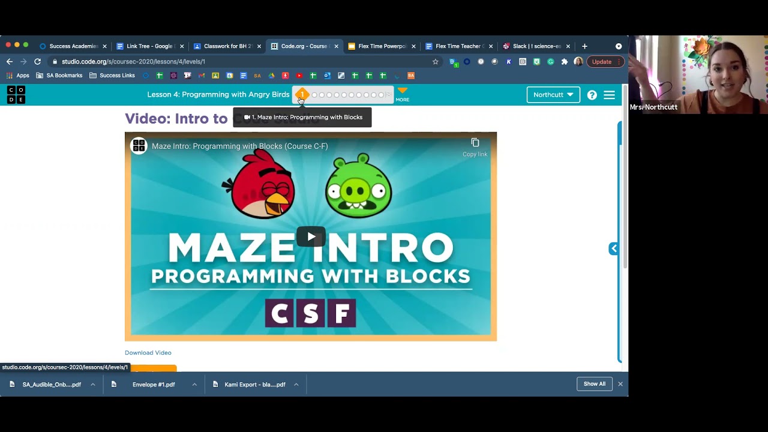Play the Maze Intro video
The height and width of the screenshot is (432, 768).
point(311,236)
